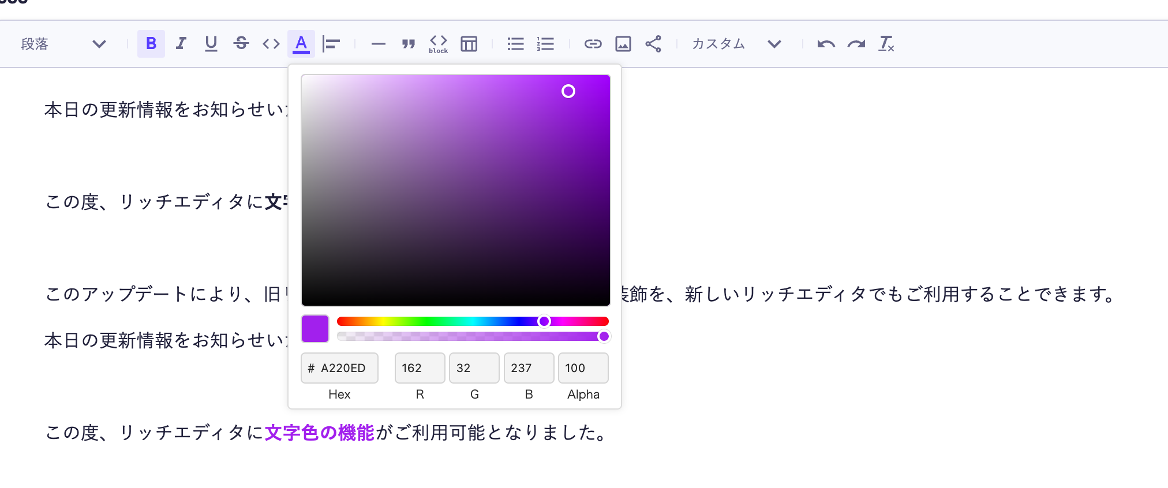Insert a table

(x=469, y=44)
